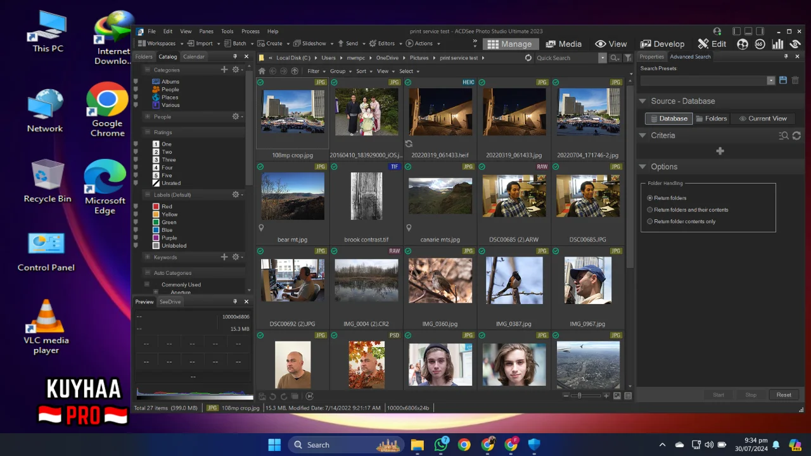The height and width of the screenshot is (456, 811).
Task: Click the filter funnel icon beside Quick Search
Action: pos(628,58)
